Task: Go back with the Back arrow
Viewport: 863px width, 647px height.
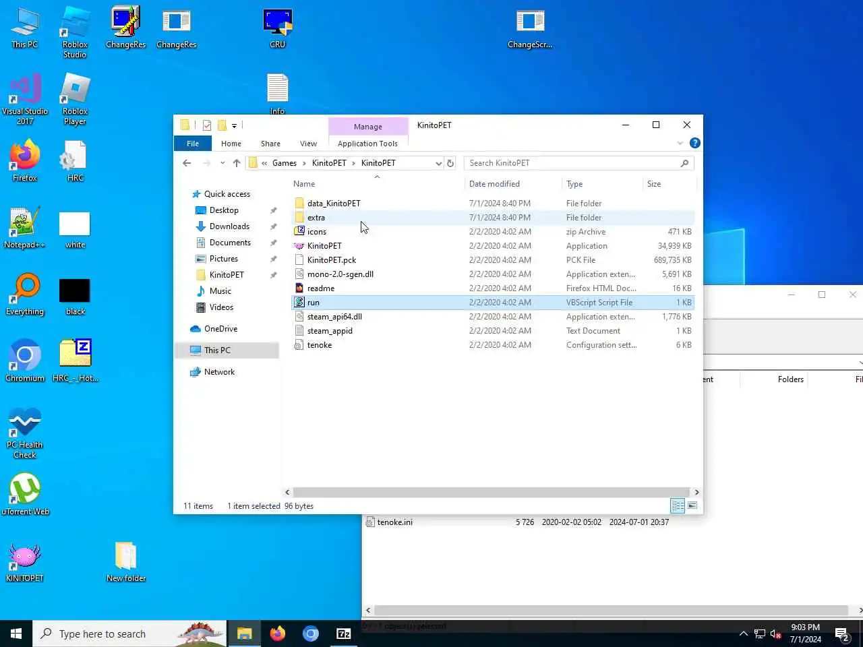Action: (x=187, y=163)
